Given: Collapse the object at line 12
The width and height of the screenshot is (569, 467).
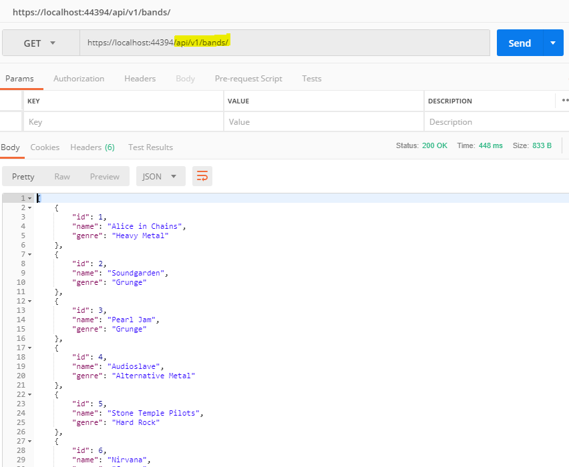Looking at the screenshot, I should point(30,302).
